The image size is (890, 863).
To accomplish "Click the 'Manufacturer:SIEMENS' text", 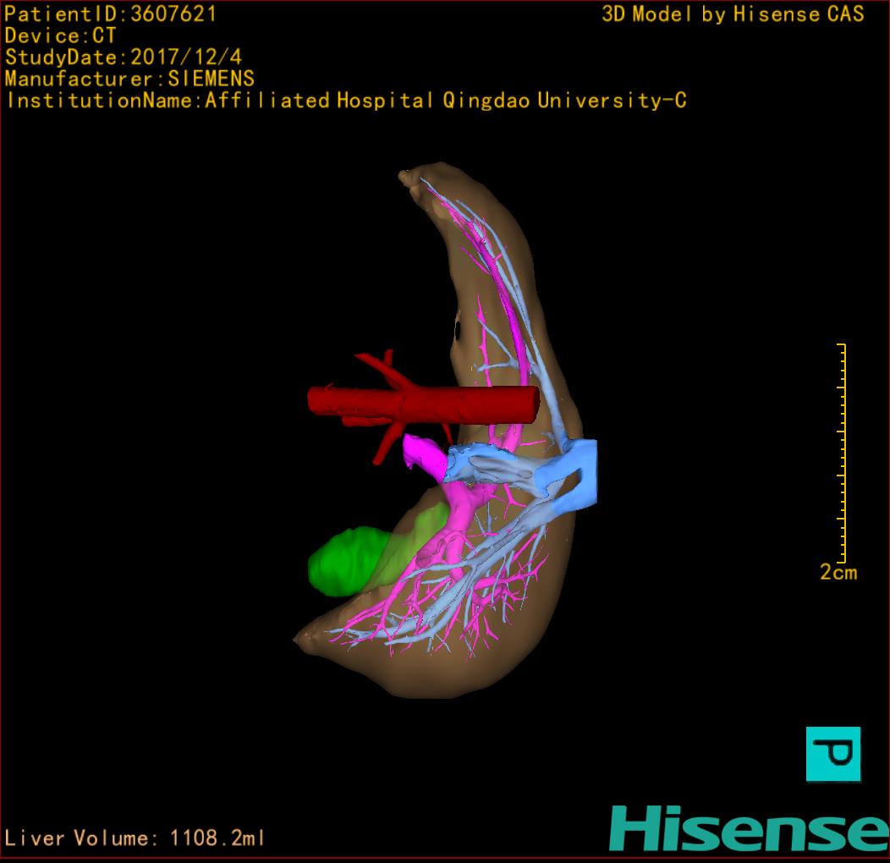I will [x=129, y=79].
